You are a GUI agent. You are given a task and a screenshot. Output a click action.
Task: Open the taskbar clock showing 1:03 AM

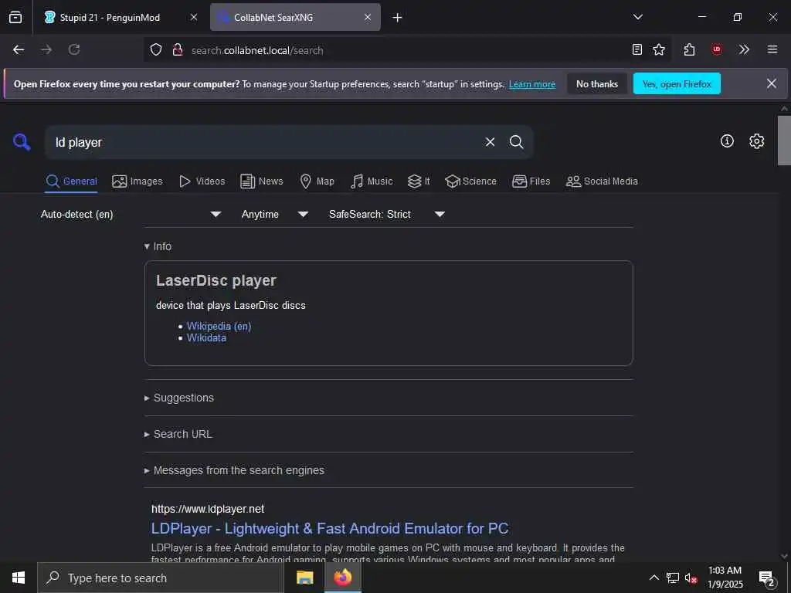pyautogui.click(x=725, y=578)
